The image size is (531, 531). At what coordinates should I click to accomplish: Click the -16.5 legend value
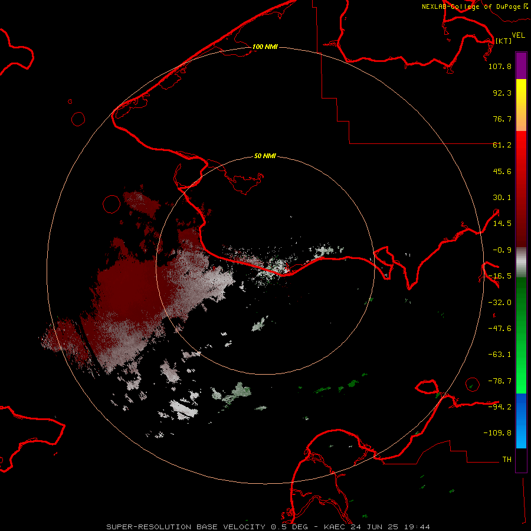[500, 276]
